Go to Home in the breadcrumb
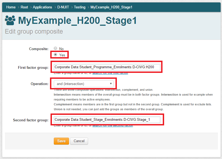222x159 pixels. (11, 7)
